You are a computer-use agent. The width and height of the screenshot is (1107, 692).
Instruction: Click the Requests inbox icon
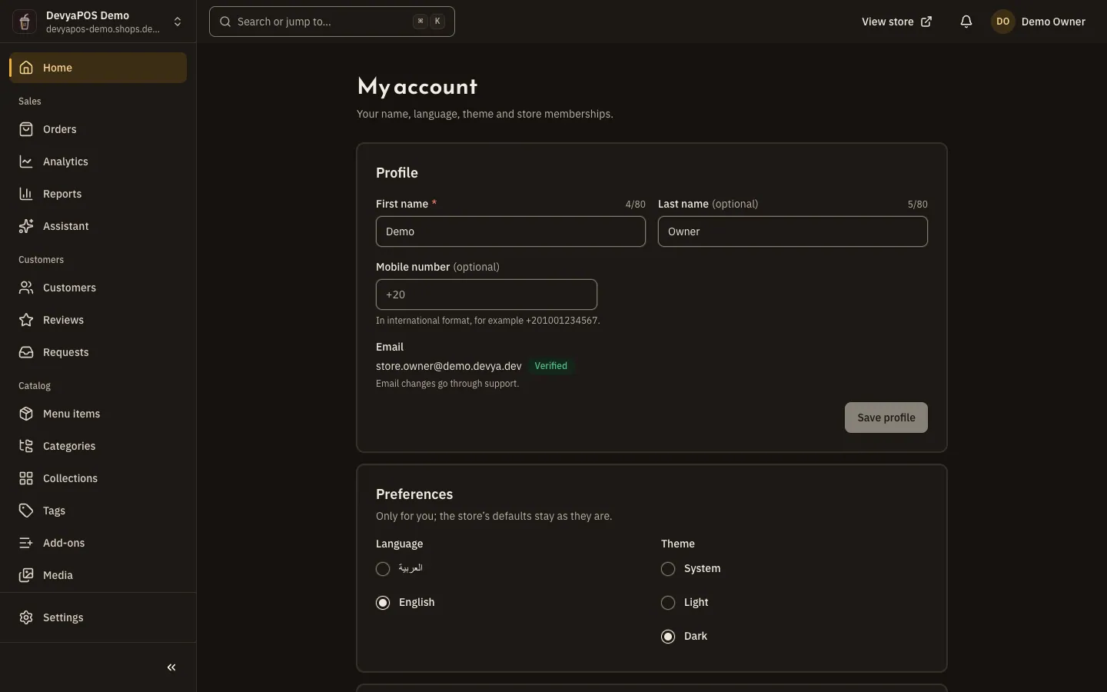point(26,352)
